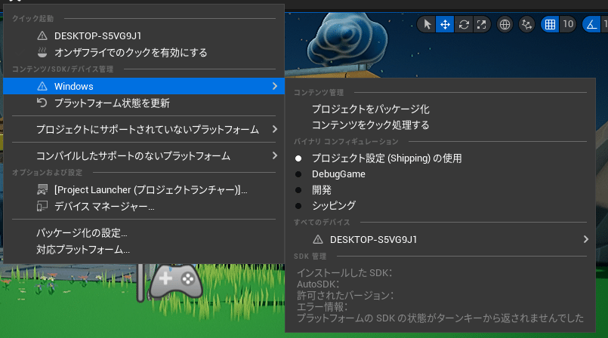Open コンパイルしたサポートのないプラットフォーム submenu
This screenshot has width=608, height=338.
(144, 155)
